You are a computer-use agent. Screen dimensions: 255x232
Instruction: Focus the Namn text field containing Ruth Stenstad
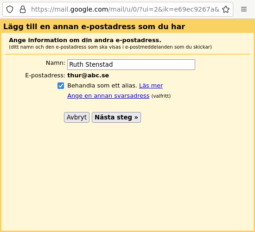[131, 64]
